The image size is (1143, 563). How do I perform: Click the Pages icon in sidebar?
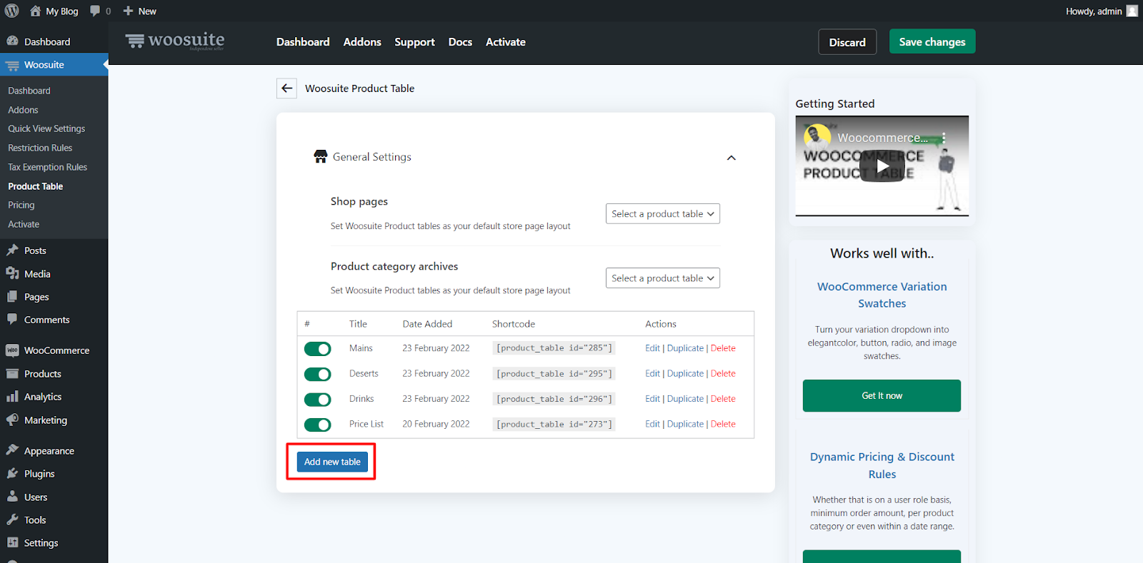tap(12, 297)
